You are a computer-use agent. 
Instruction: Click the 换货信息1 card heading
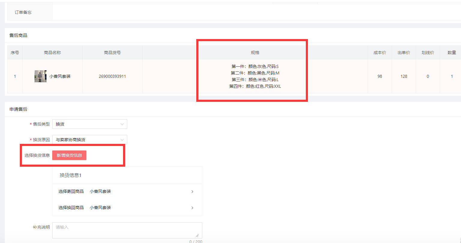pyautogui.click(x=71, y=175)
